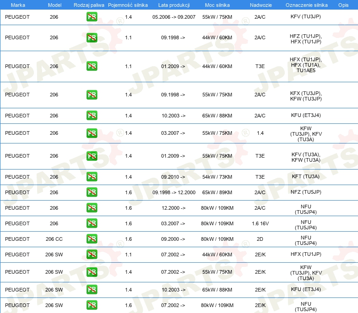This screenshot has width=358, height=313.
Task: Click fuel icon in 05.2006 -> 09.2007 row
Action: [x=92, y=17]
